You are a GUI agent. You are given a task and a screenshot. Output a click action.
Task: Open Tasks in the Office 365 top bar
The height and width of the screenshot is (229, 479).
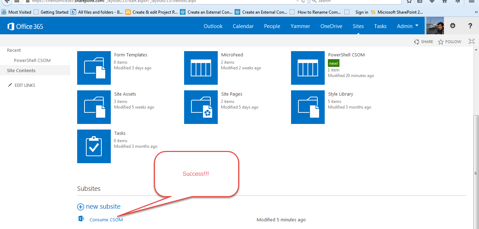click(x=380, y=26)
